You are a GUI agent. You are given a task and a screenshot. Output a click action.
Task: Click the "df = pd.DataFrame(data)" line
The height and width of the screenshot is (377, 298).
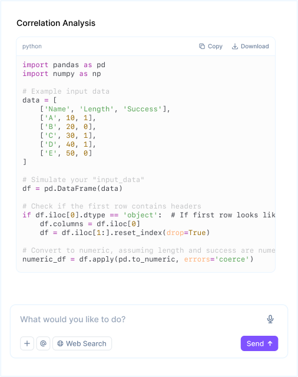tap(72, 188)
